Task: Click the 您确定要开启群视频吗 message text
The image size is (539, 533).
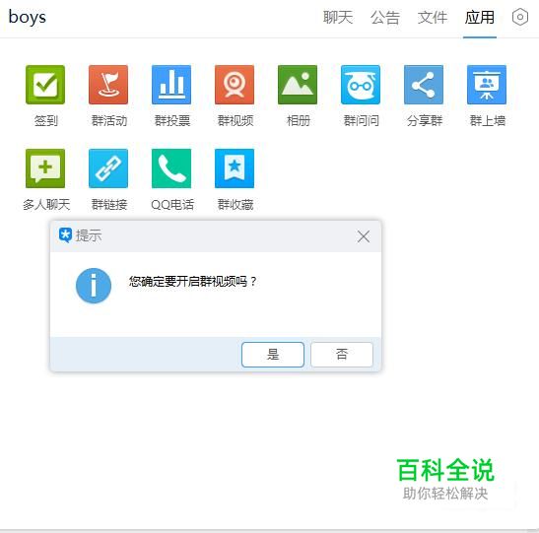Action: [192, 282]
